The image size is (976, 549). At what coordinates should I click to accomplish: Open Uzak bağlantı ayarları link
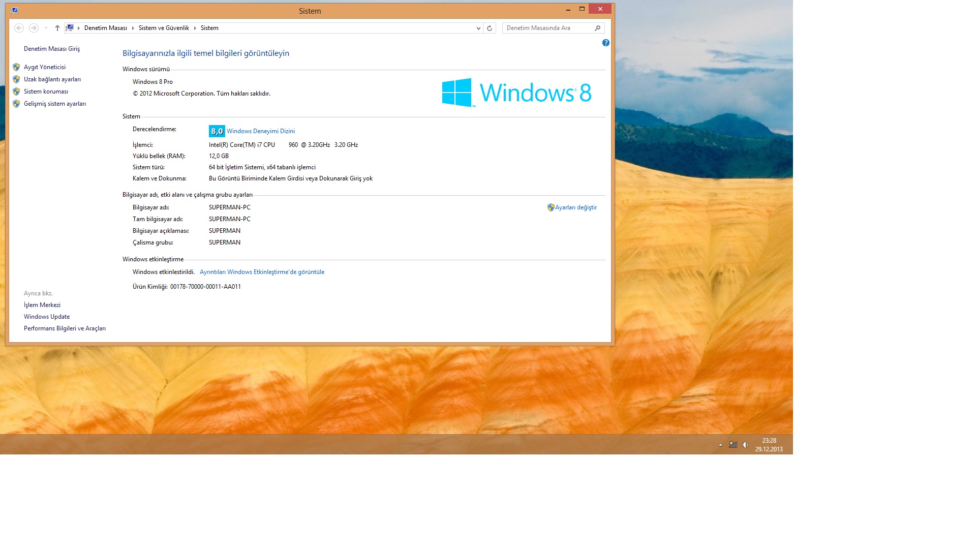click(x=52, y=79)
